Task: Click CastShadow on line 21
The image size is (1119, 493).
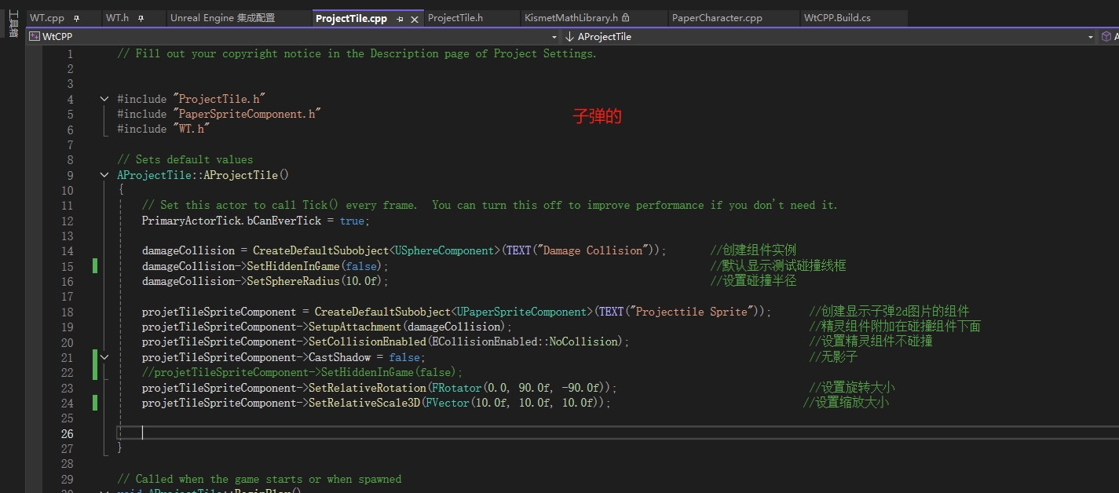Action: point(339,357)
